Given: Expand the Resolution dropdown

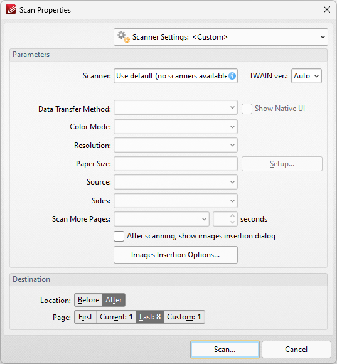Looking at the screenshot, I should click(176, 145).
